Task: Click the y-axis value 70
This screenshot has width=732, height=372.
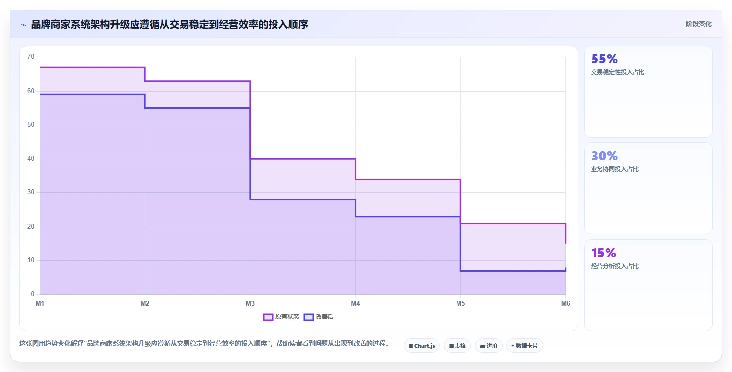Action: [31, 57]
